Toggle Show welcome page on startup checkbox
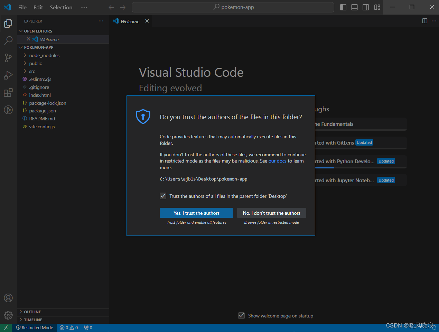 [x=242, y=315]
